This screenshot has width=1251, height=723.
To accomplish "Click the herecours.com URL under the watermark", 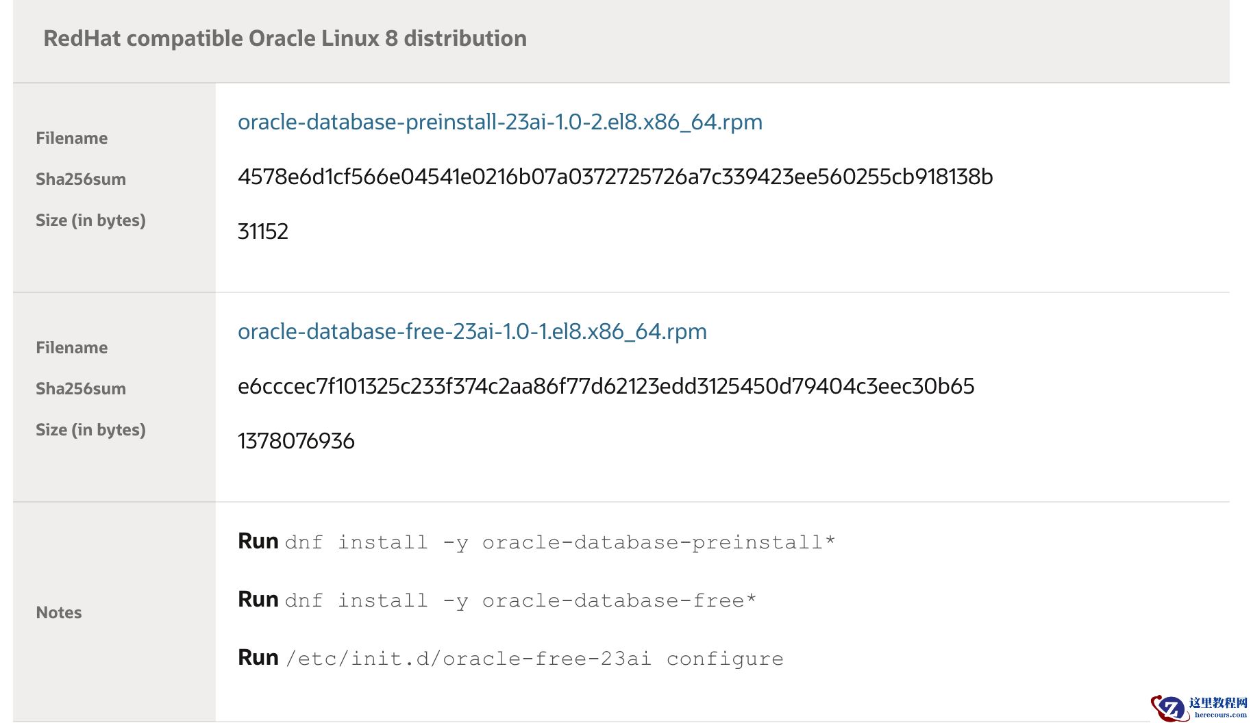I will point(1220,715).
